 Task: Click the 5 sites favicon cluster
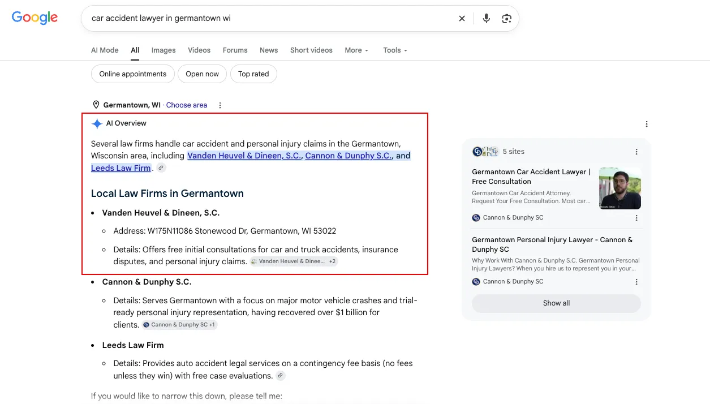[485, 151]
